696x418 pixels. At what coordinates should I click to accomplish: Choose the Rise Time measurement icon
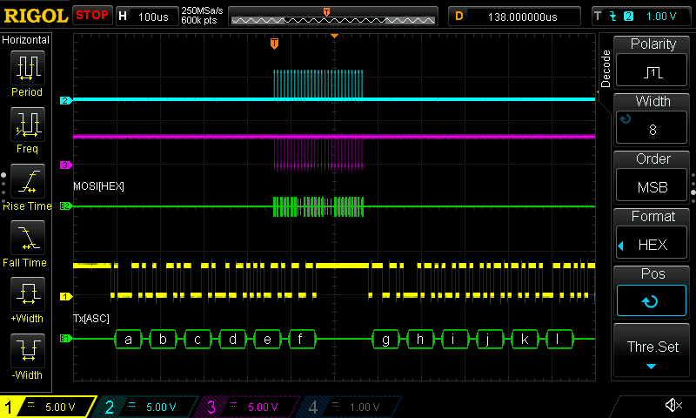click(26, 180)
